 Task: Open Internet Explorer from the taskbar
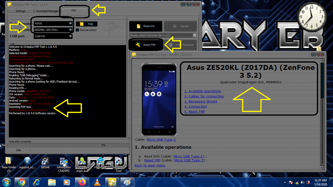pos(37,182)
